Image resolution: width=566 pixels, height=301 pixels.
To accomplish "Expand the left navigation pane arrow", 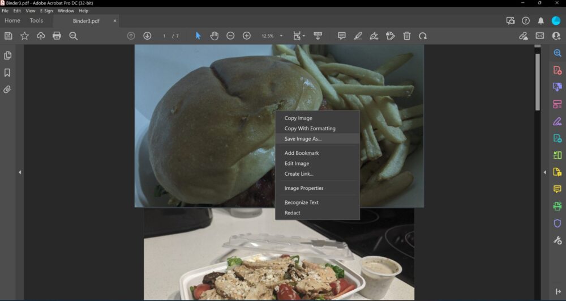I will [20, 172].
